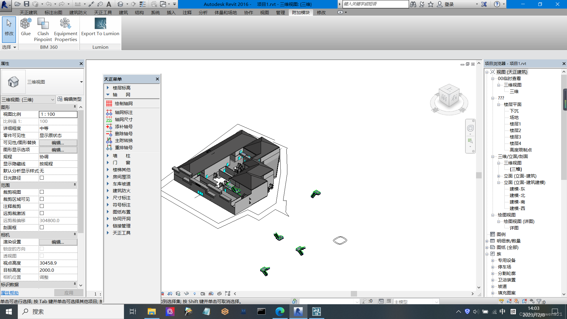
Task: Open the 属性帮助 link
Action: 10,293
